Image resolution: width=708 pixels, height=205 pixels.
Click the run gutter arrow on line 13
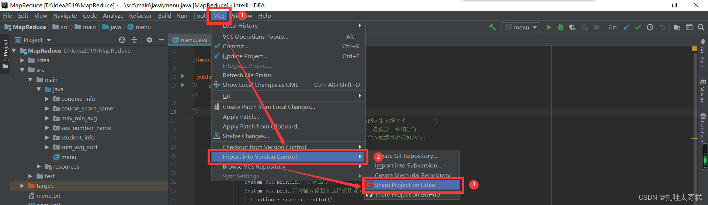click(183, 85)
